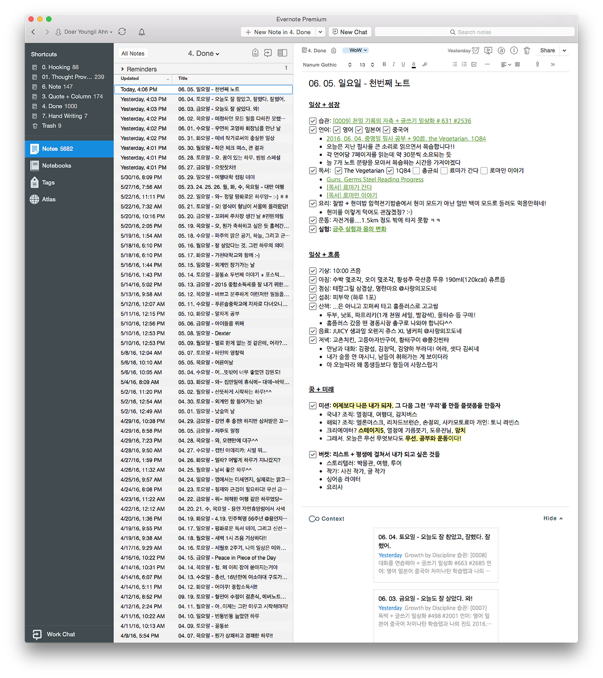
Task: Insert a table into the note
Action: click(x=517, y=65)
